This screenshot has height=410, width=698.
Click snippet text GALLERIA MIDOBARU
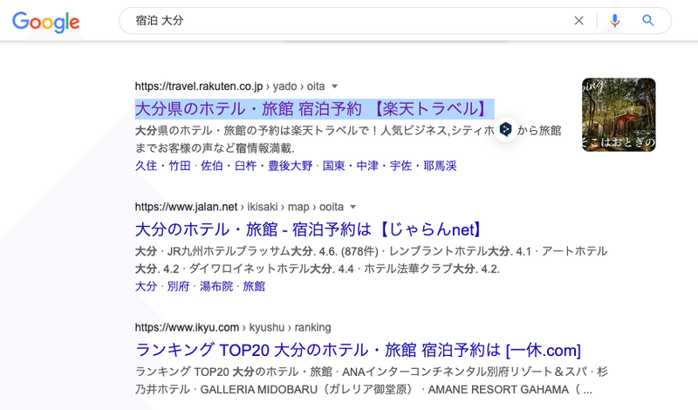point(258,390)
